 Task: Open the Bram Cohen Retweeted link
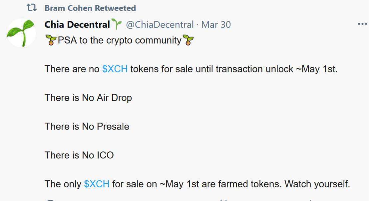(x=90, y=8)
